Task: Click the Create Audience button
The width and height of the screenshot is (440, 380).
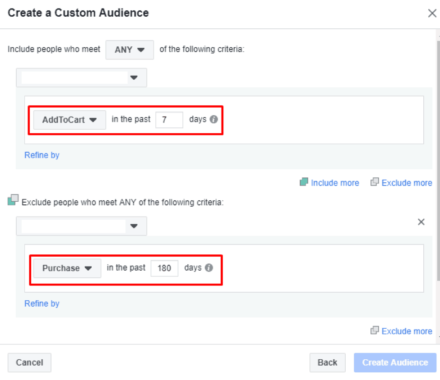Action: point(395,362)
